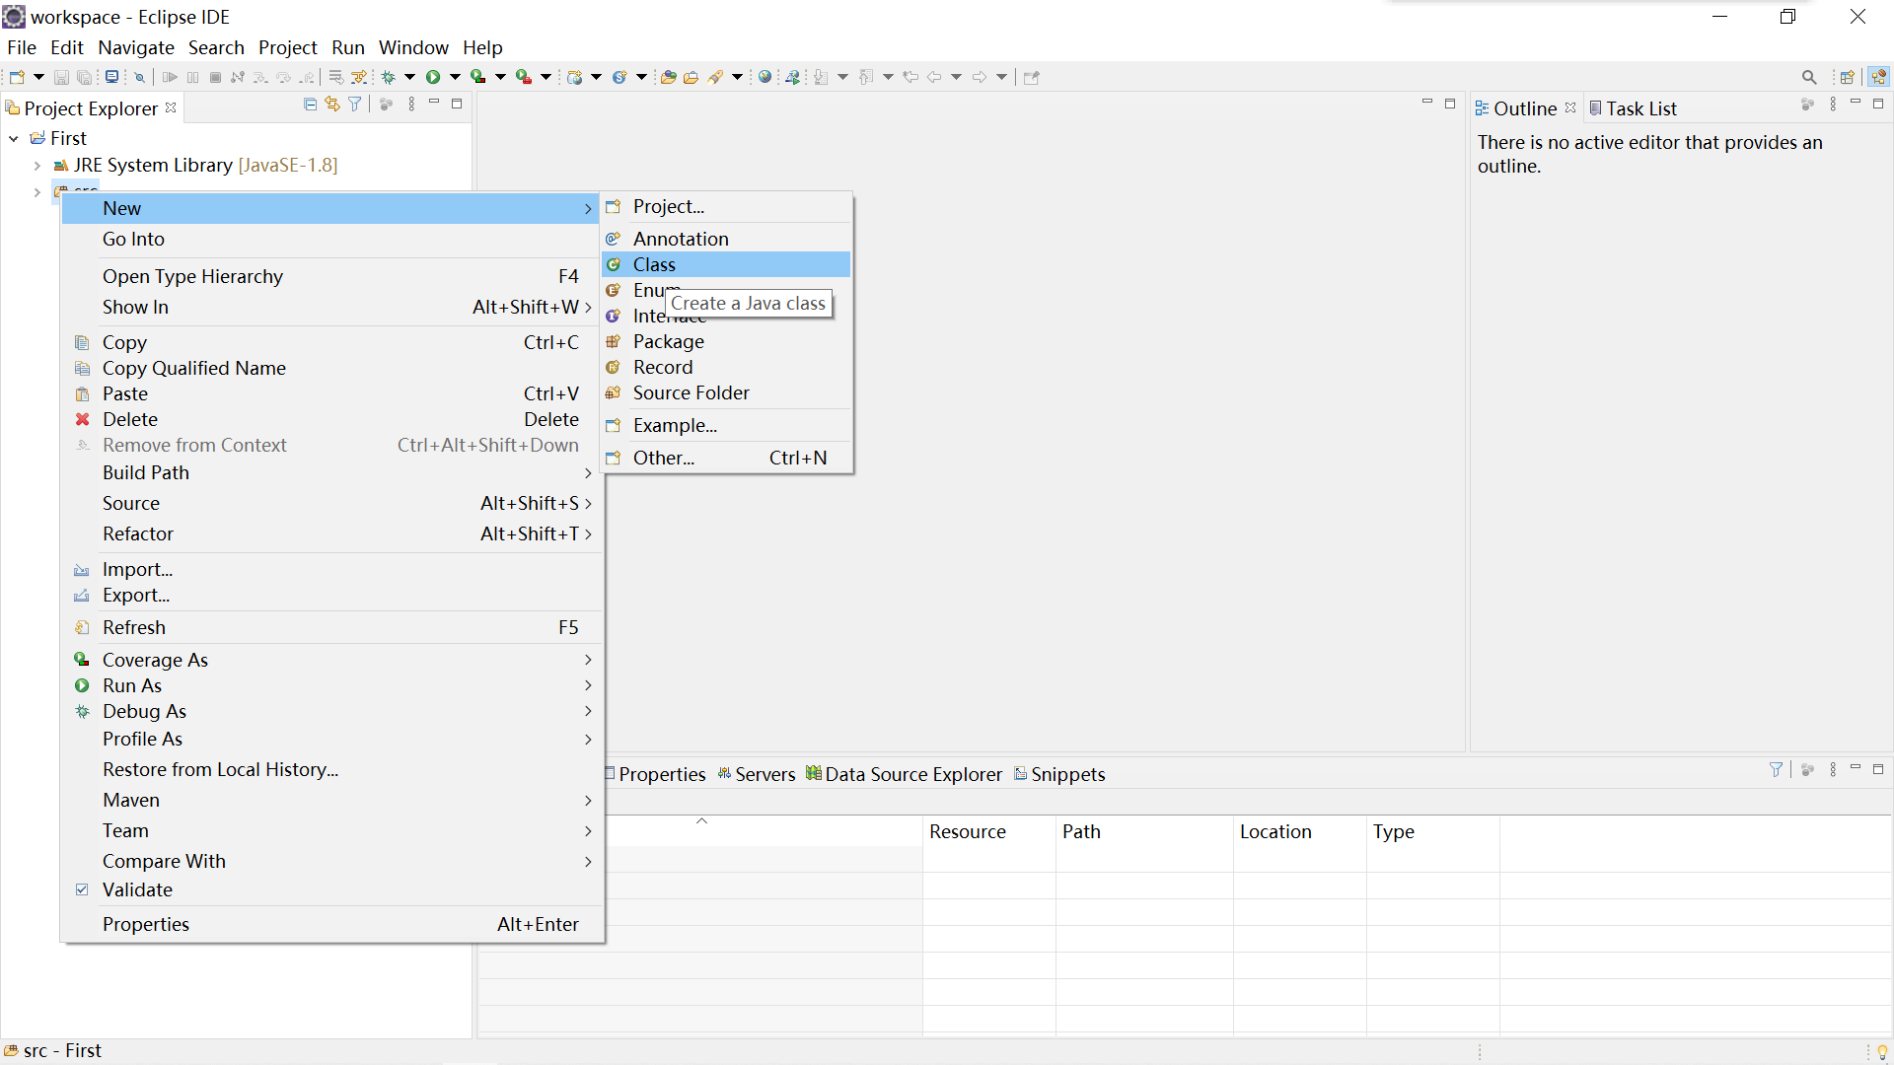Choose Run As in the context menu
This screenshot has height=1065, width=1894.
(330, 685)
